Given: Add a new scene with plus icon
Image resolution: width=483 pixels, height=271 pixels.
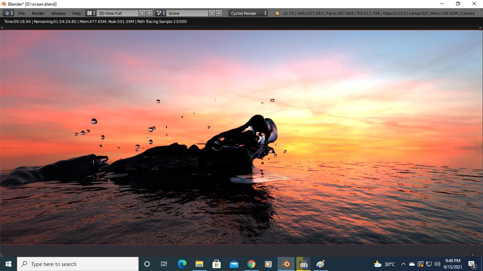Looking at the screenshot, I should (212, 13).
